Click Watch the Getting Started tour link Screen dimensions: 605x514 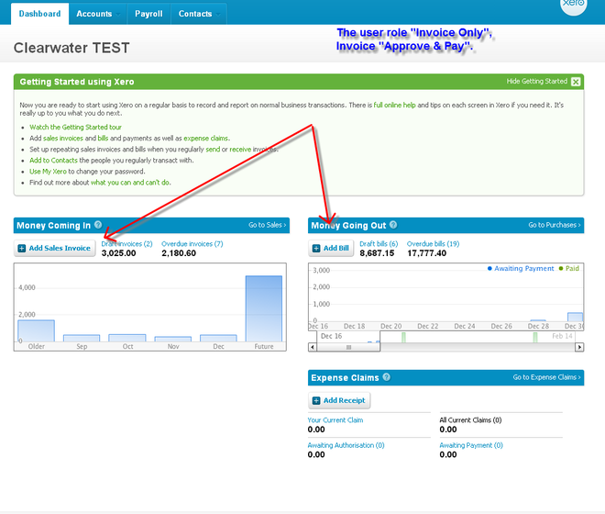click(x=75, y=127)
